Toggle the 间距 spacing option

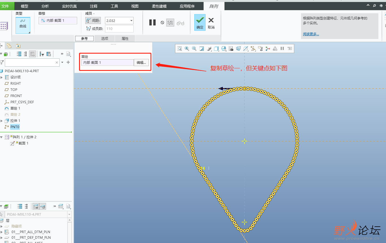93,21
